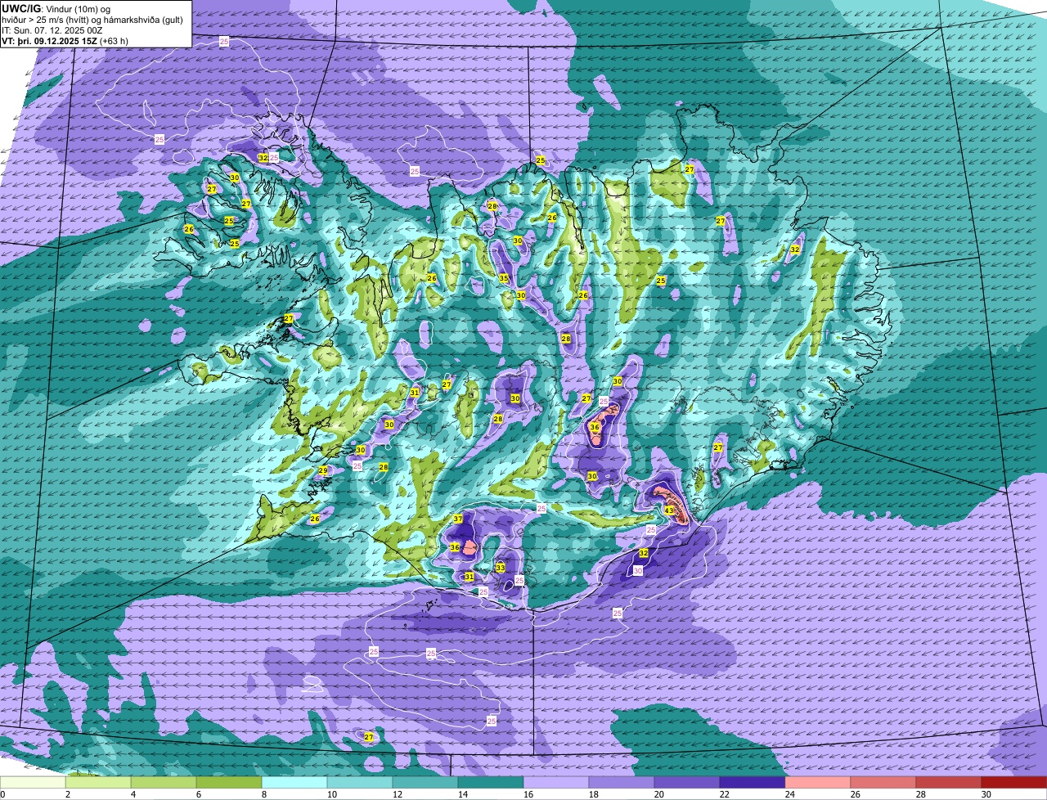Click the yellow gust label "37"
Viewport: 1047px width, 800px height.
coord(458,519)
